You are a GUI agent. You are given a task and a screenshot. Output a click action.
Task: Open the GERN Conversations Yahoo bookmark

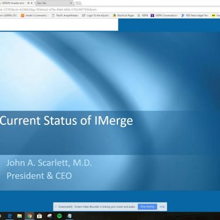[164, 15]
